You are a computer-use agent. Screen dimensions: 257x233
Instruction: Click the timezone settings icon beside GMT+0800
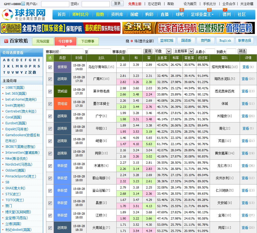click(x=23, y=4)
